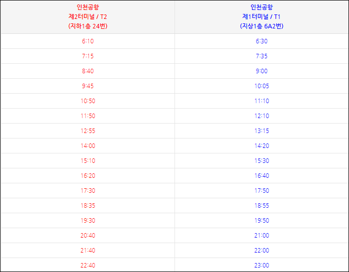This screenshot has width=349, height=272.
Task: Click the red T2 terminal column header
Action: 87,17
